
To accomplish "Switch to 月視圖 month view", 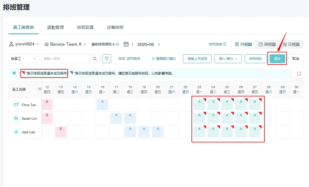I will 243,44.
